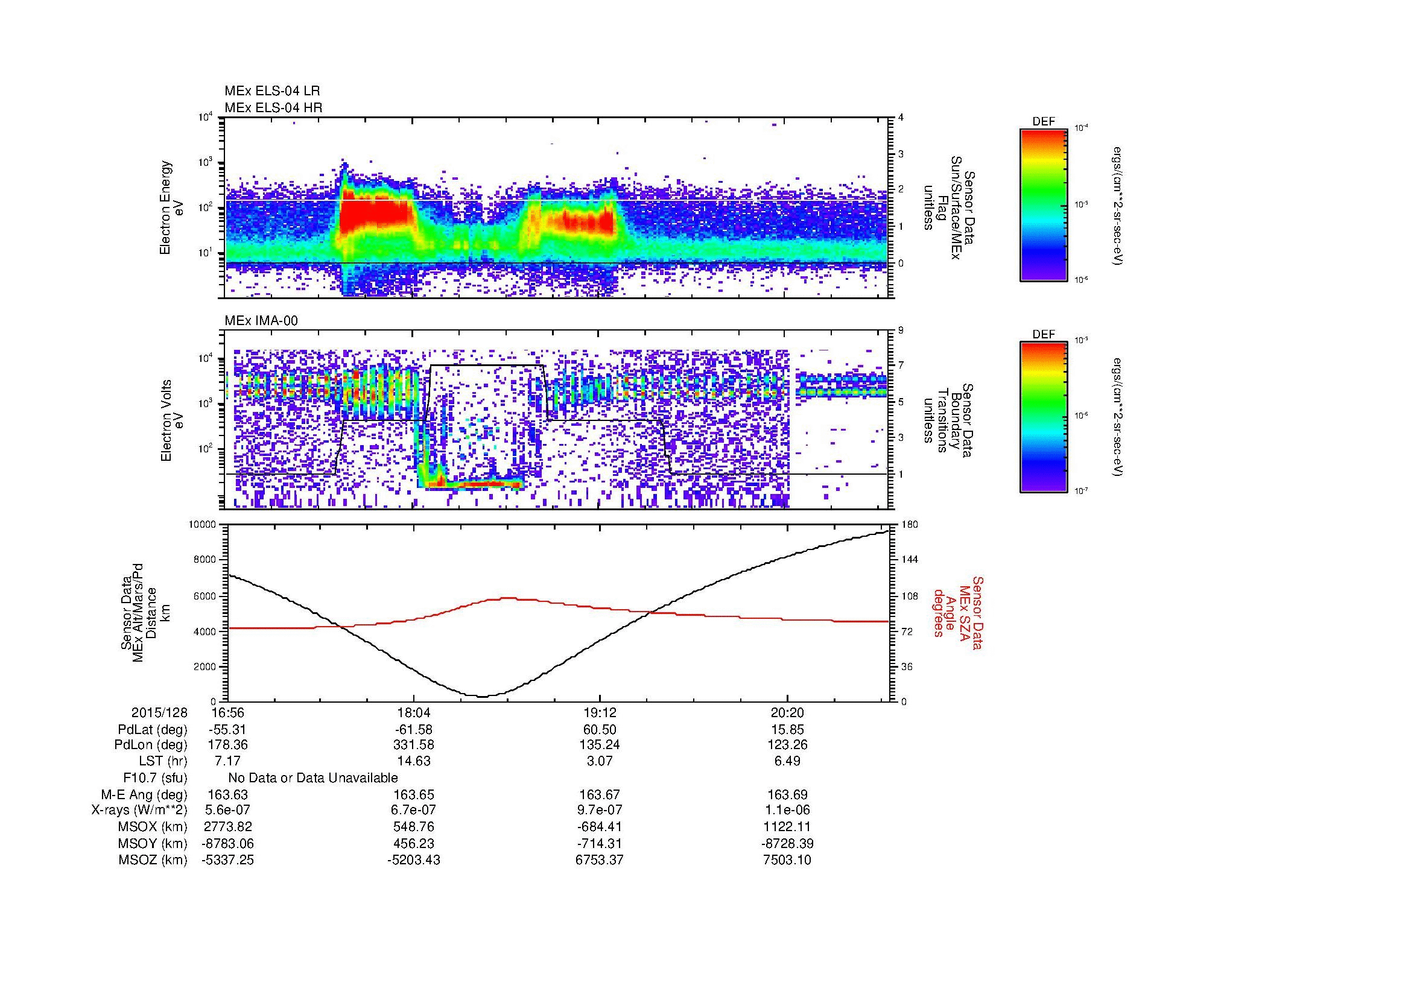This screenshot has width=1411, height=997.
Task: Click the 'MSOZ (km)' row label
Action: (153, 860)
